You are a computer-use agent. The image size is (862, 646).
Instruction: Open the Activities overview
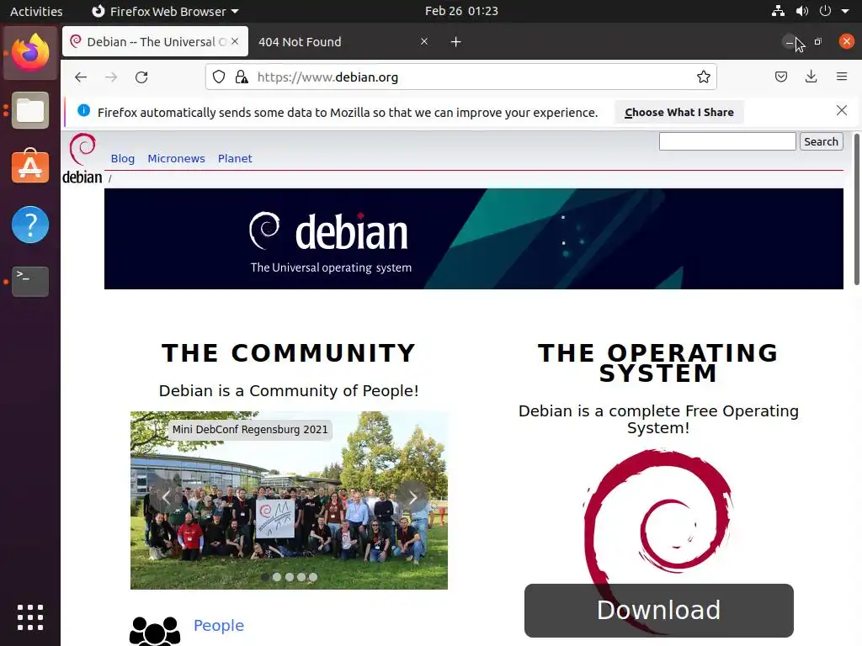[36, 11]
